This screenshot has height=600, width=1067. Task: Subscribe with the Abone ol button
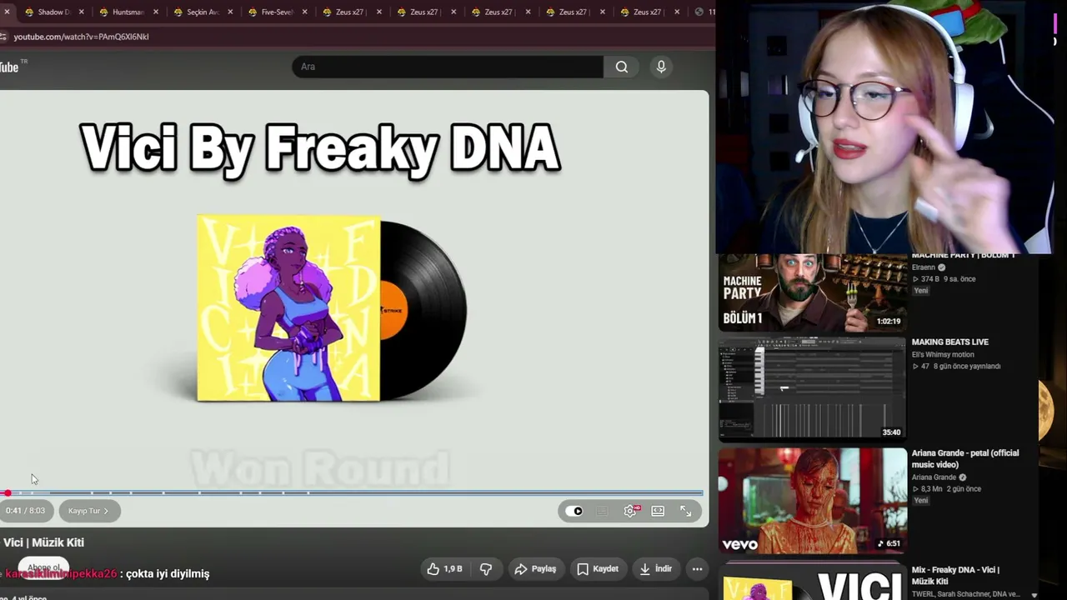pos(44,567)
